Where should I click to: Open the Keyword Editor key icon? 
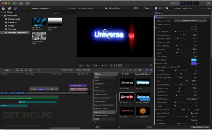21,3
